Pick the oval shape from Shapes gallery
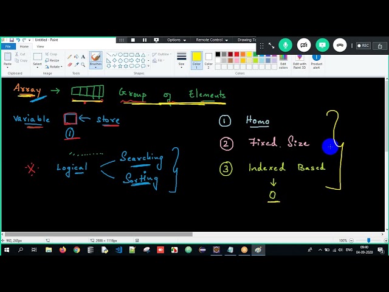This screenshot has height=292, width=389. [120, 55]
